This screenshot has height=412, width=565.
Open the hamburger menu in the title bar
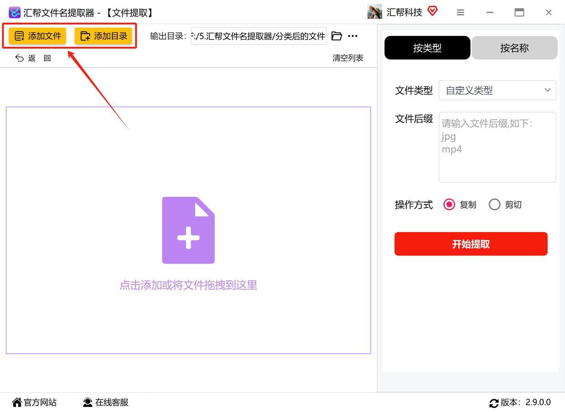point(460,13)
